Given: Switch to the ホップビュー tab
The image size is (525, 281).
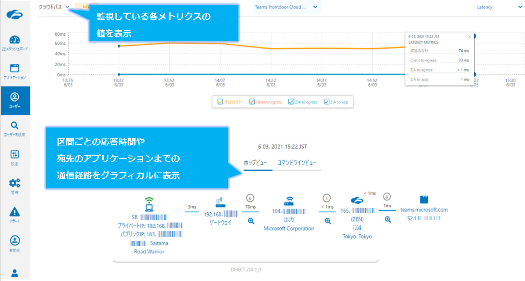Looking at the screenshot, I should pos(255,163).
